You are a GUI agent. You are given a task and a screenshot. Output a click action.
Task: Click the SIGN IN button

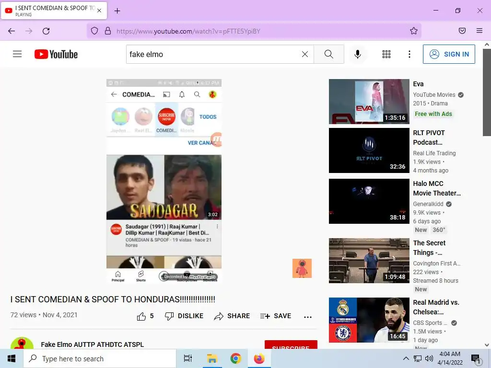pyautogui.click(x=449, y=54)
